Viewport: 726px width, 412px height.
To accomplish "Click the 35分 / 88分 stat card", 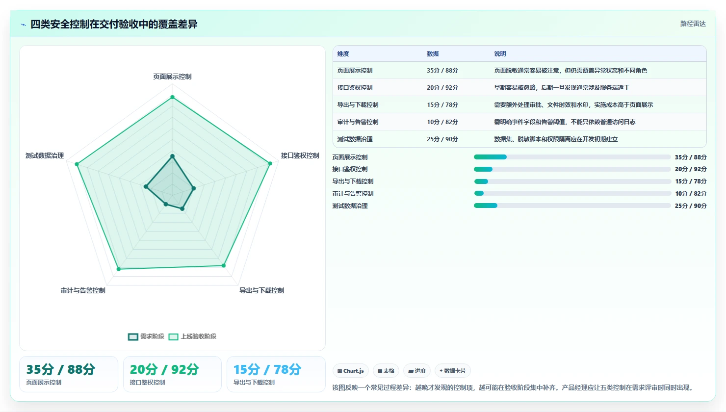I will pos(69,374).
